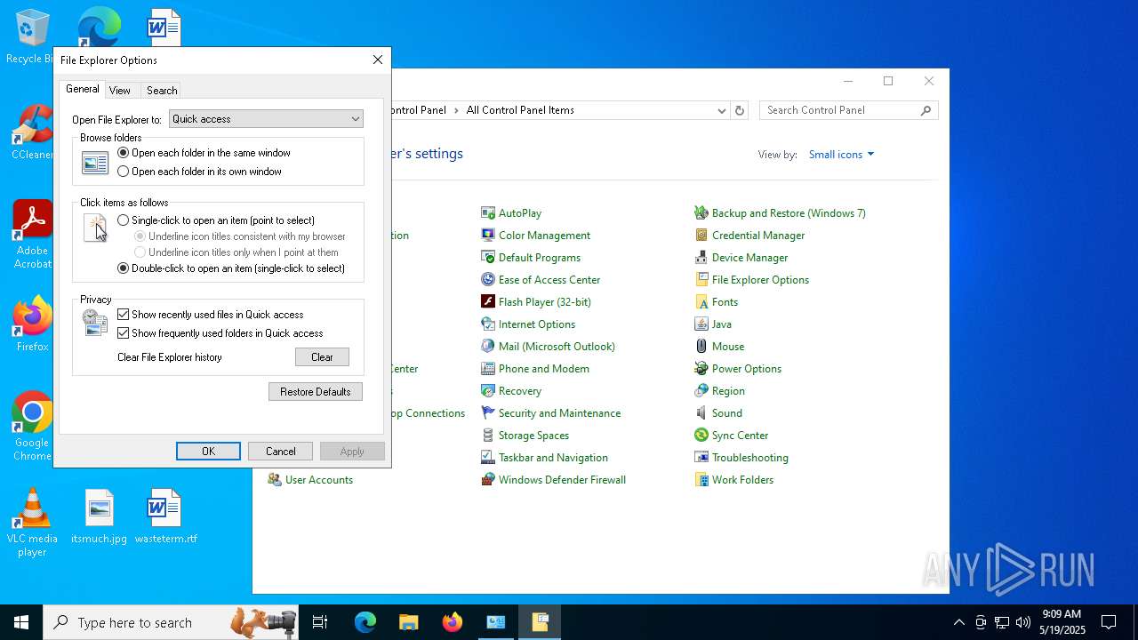Open Color Management icon
Viewport: 1138px width, 640px height.
[488, 236]
